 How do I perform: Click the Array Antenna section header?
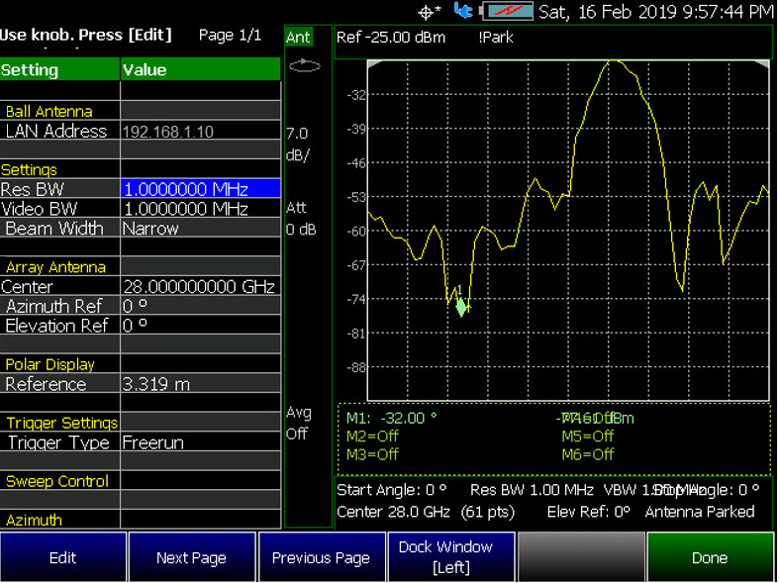pyautogui.click(x=55, y=267)
